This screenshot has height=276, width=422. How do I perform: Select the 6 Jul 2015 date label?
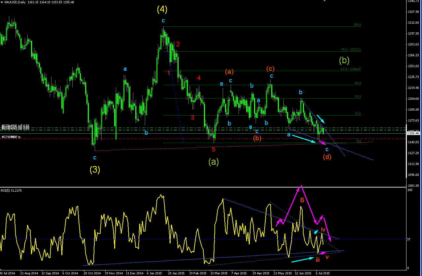point(323,273)
